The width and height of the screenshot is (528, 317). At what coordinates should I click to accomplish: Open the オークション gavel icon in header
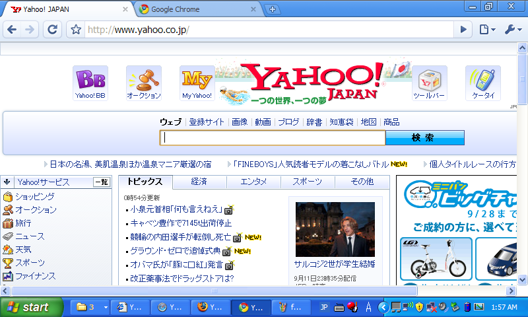coord(144,83)
